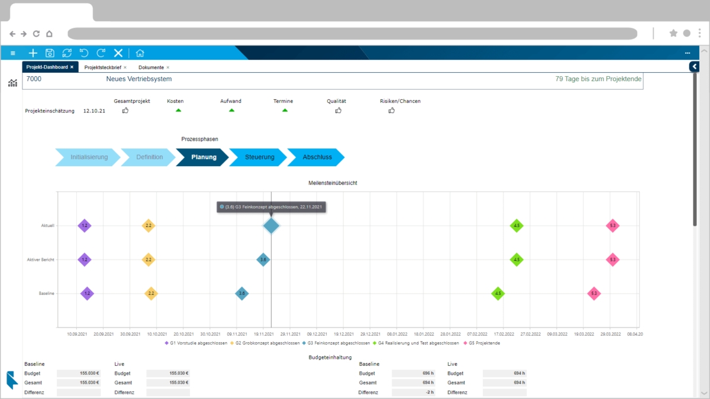
Task: Click the redo arrow icon
Action: coord(101,53)
